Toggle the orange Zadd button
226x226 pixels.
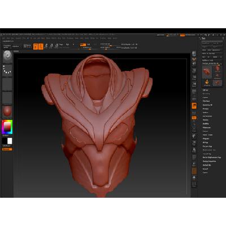[x=83, y=45]
